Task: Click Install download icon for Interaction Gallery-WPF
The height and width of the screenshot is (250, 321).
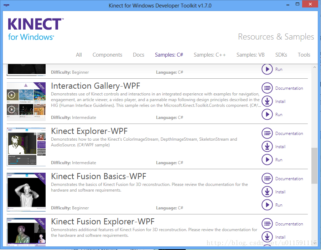Action: pyautogui.click(x=267, y=101)
